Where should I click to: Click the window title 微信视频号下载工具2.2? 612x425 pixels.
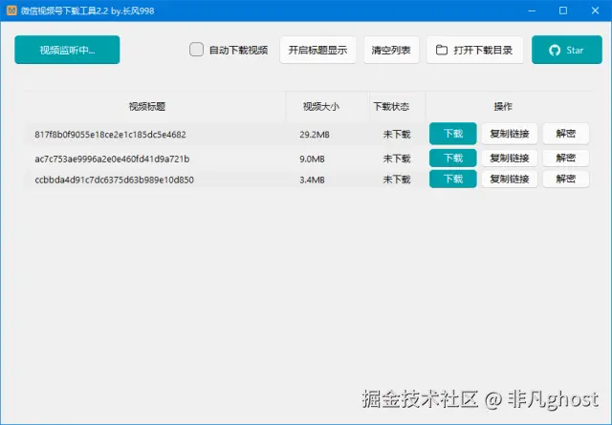[x=64, y=11]
